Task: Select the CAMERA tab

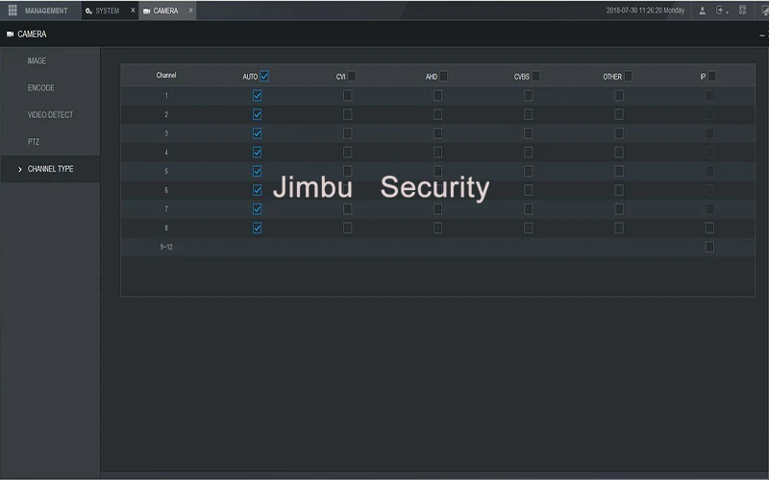Action: click(x=165, y=11)
